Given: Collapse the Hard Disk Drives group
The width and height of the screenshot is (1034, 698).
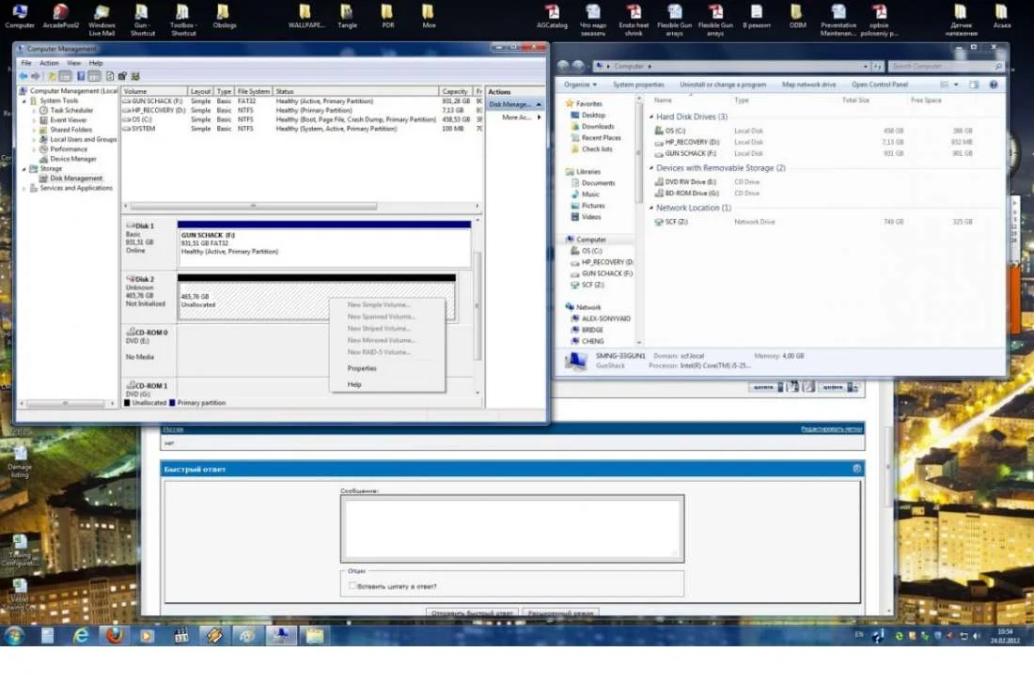Looking at the screenshot, I should [x=651, y=117].
